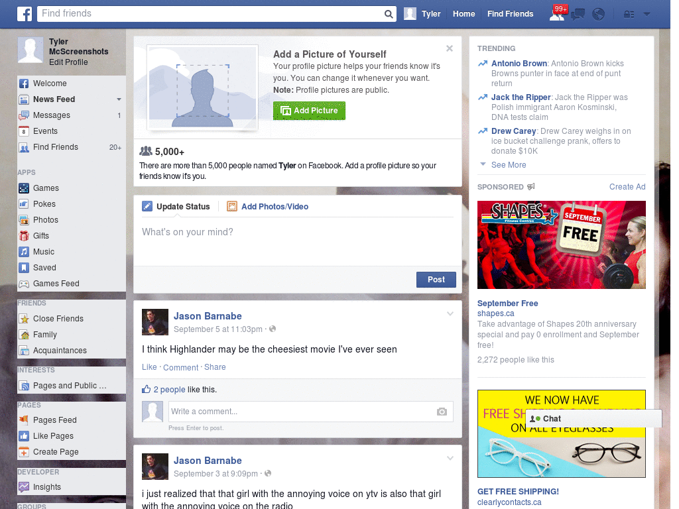Open privacy shortcuts lock icon

coord(629,15)
